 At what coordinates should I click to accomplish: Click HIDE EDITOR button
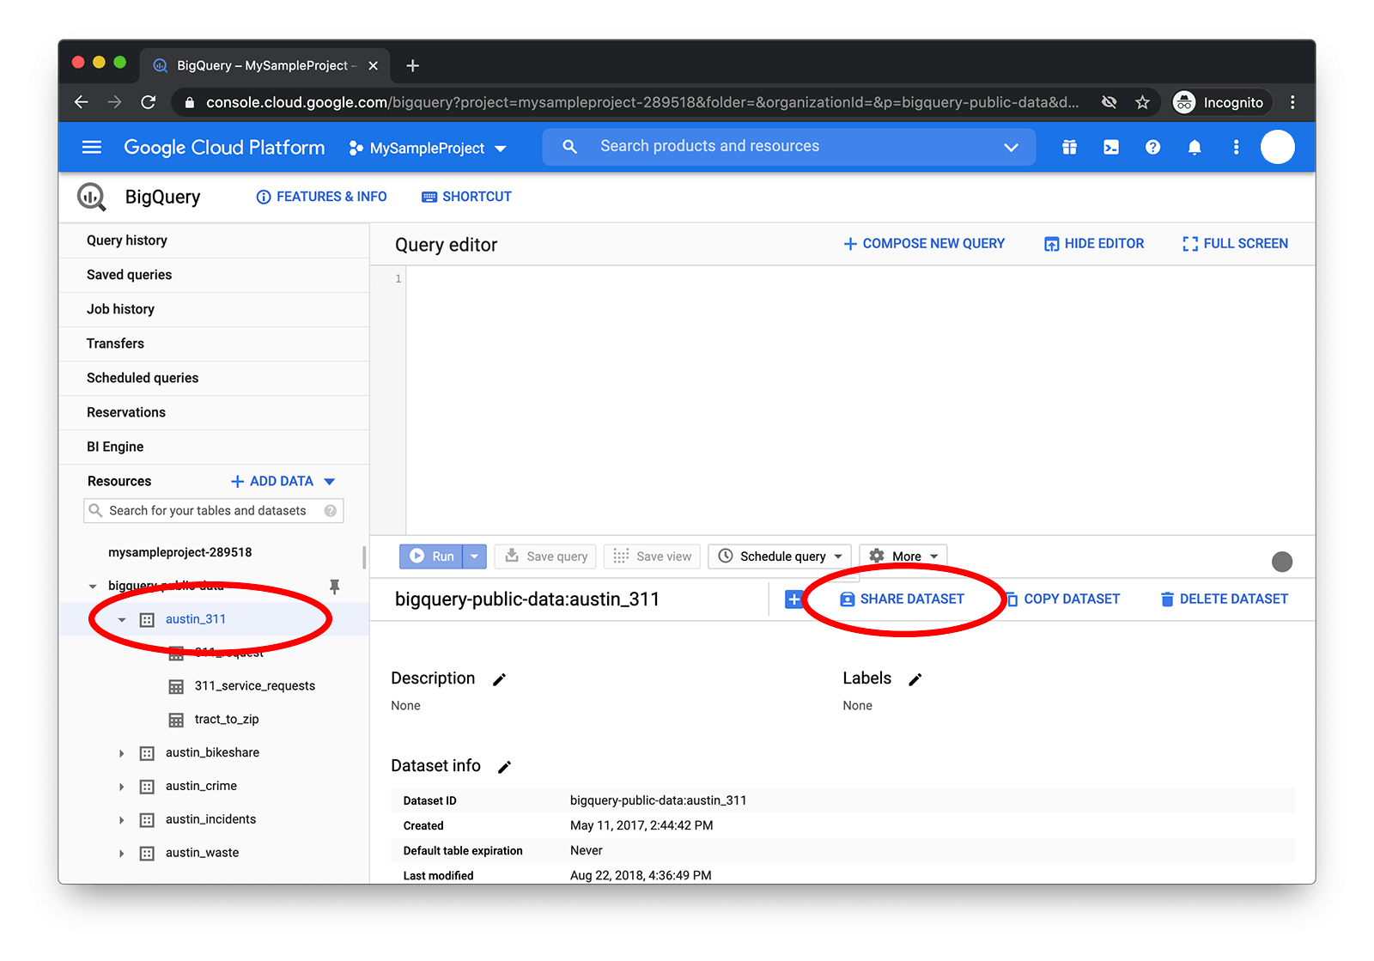point(1094,244)
